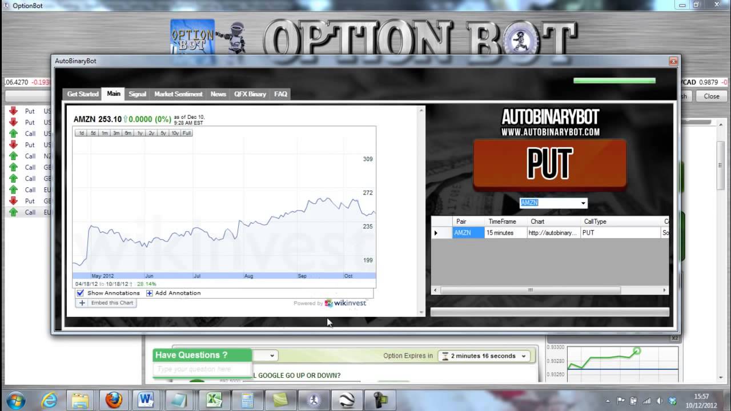Launch Internet Explorer from the taskbar

[48, 400]
